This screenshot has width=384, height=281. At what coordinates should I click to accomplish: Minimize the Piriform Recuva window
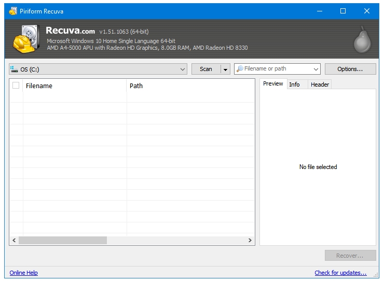pyautogui.click(x=320, y=11)
